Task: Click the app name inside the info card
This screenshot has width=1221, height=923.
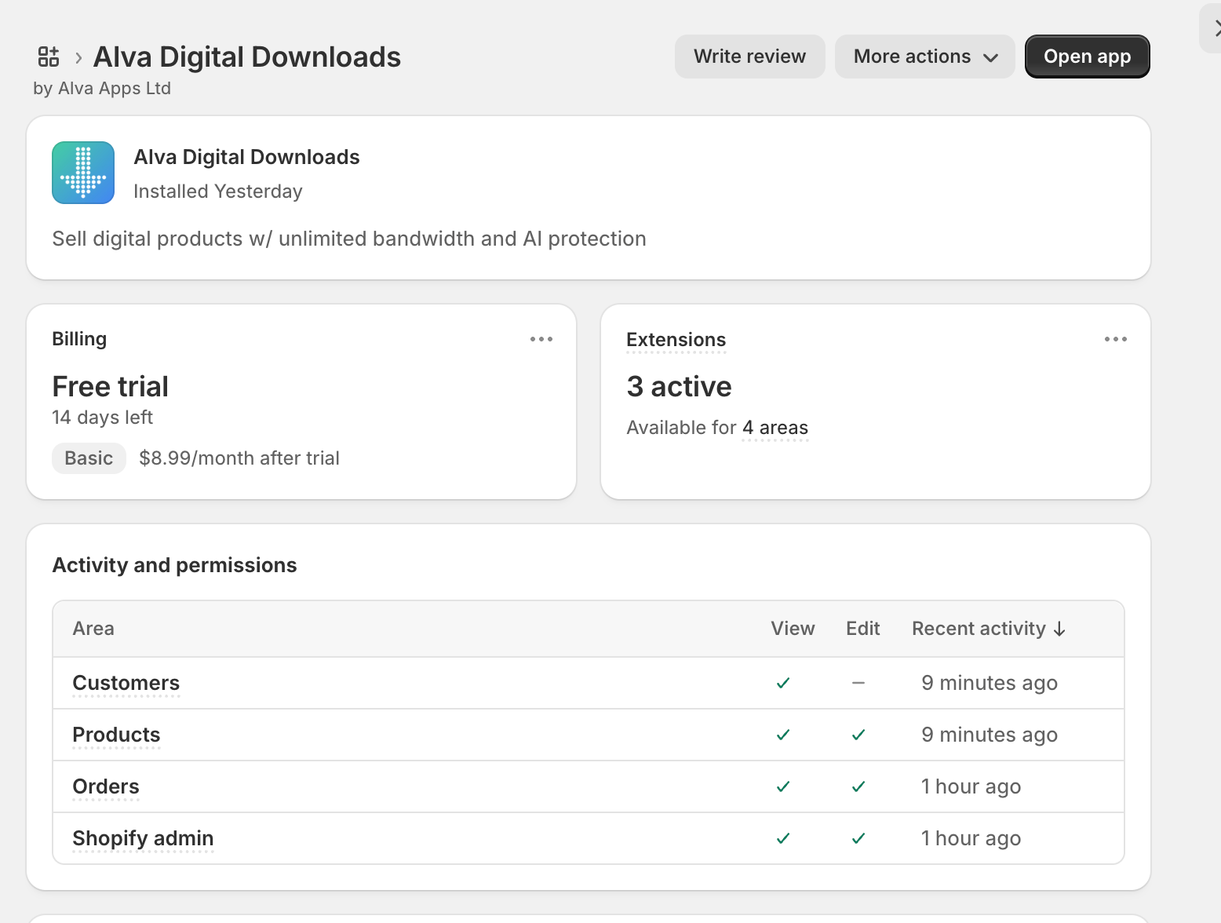Action: pyautogui.click(x=246, y=157)
